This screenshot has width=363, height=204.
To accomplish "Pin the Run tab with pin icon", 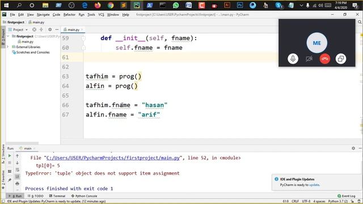I will click(10, 180).
